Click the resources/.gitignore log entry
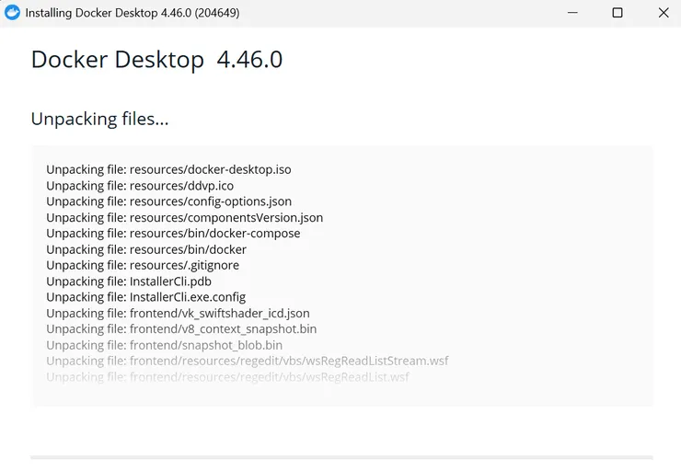This screenshot has width=681, height=471. click(143, 265)
